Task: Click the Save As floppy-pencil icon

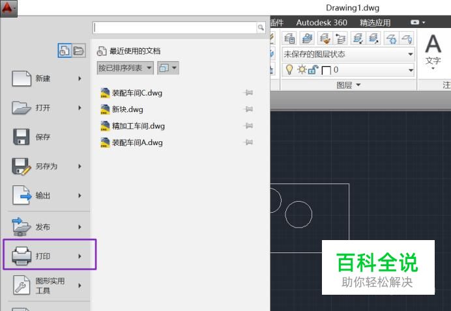Action: pos(22,167)
